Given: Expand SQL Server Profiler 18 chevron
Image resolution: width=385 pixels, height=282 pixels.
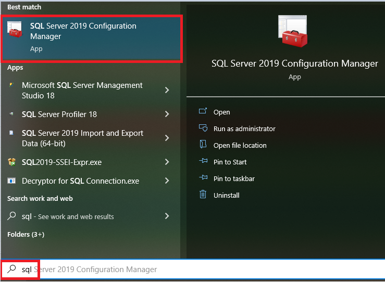Looking at the screenshot, I should pos(167,114).
